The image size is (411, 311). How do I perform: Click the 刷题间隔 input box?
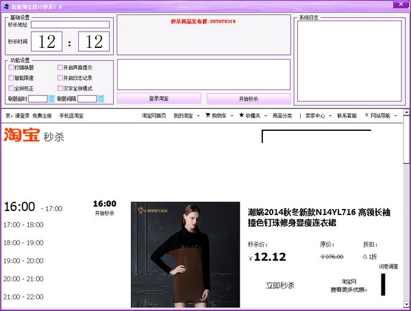pyautogui.click(x=87, y=99)
